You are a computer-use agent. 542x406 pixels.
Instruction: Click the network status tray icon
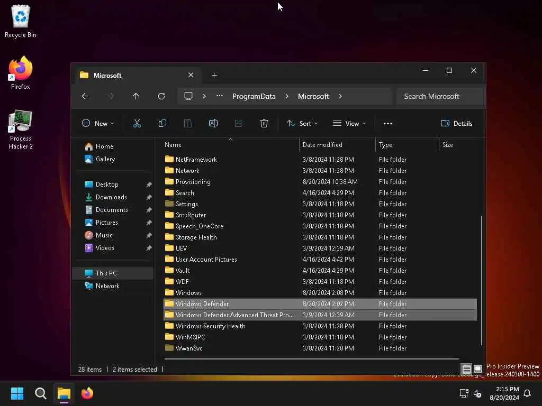tap(464, 393)
